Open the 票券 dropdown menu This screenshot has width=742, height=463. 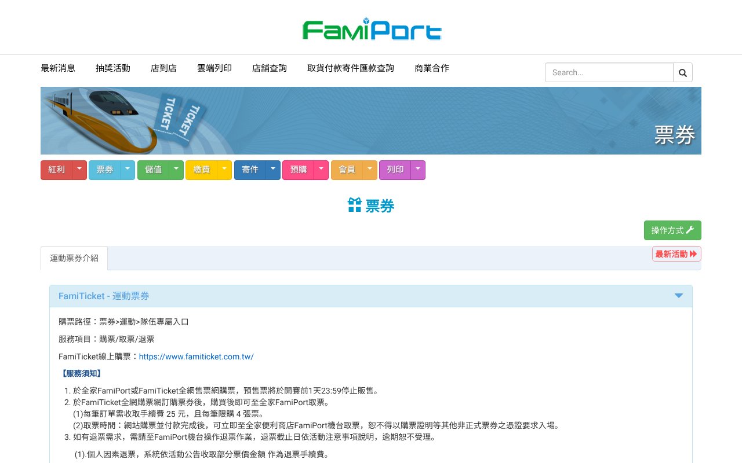point(128,170)
